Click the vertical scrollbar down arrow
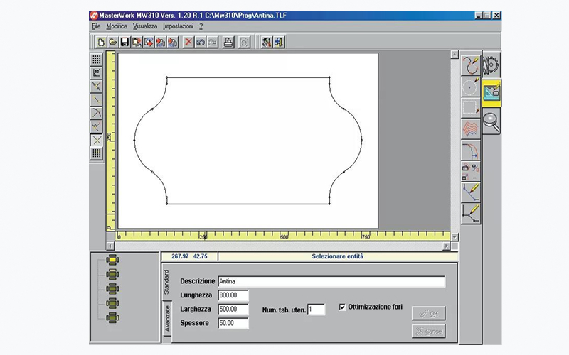Viewport: 569px width, 355px height. click(x=454, y=237)
